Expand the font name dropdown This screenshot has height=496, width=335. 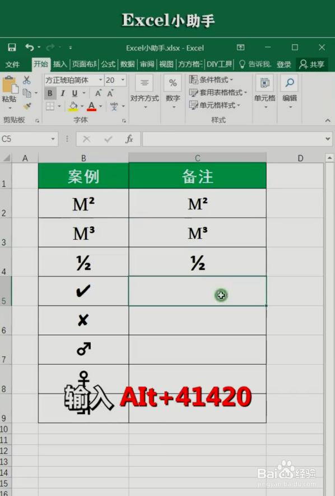(100, 80)
